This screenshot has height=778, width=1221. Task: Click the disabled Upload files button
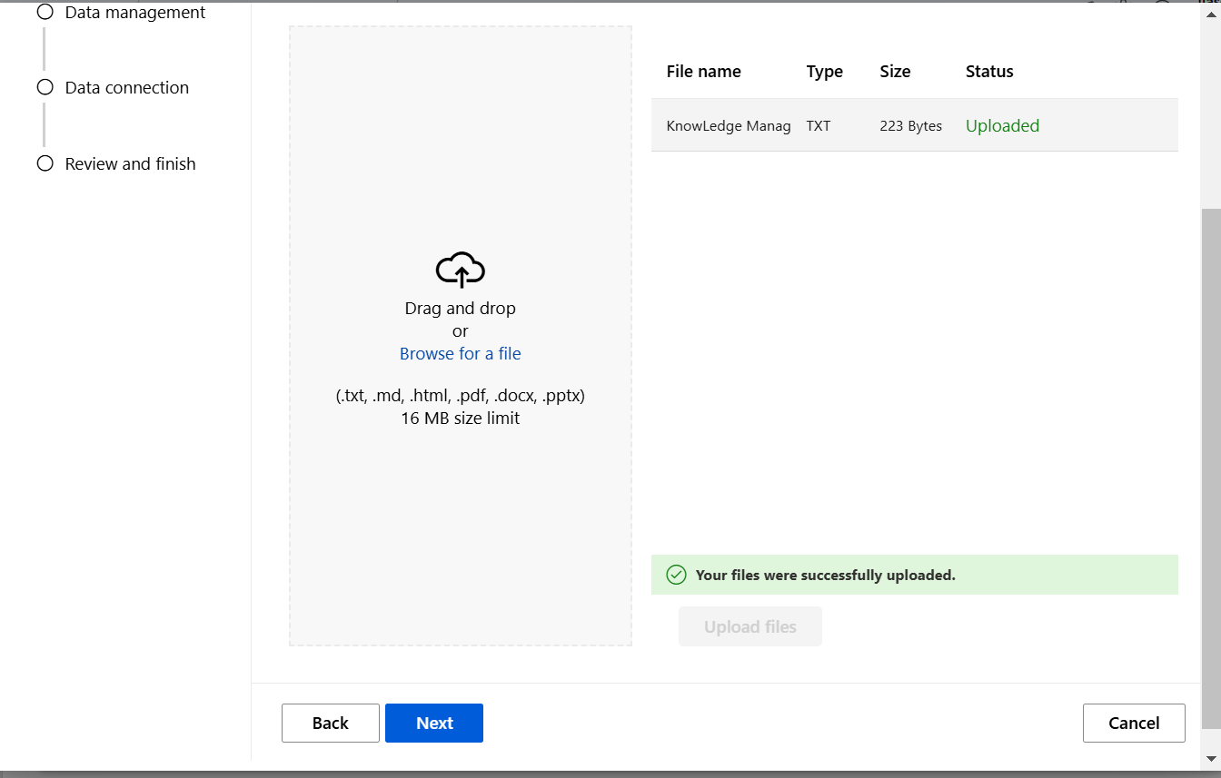750,626
